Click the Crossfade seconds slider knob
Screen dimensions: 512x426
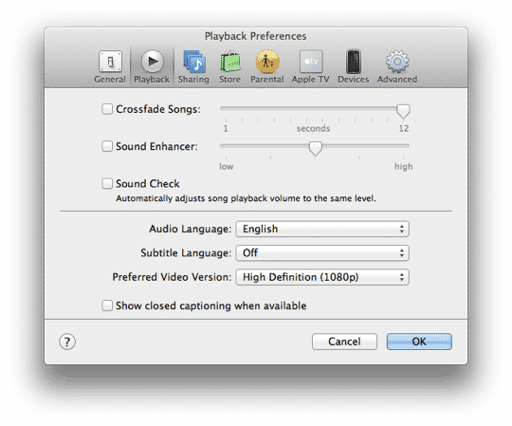(x=403, y=111)
